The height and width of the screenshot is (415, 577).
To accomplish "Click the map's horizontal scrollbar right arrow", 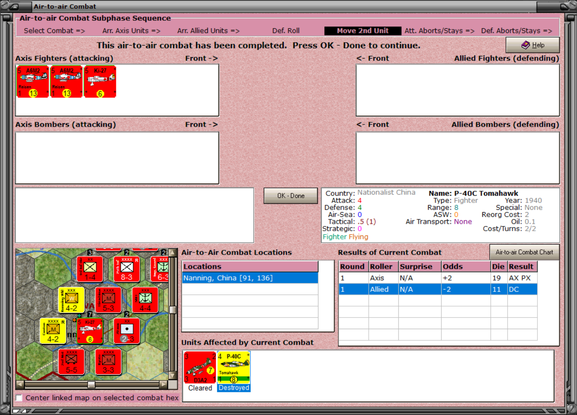I will [x=164, y=384].
